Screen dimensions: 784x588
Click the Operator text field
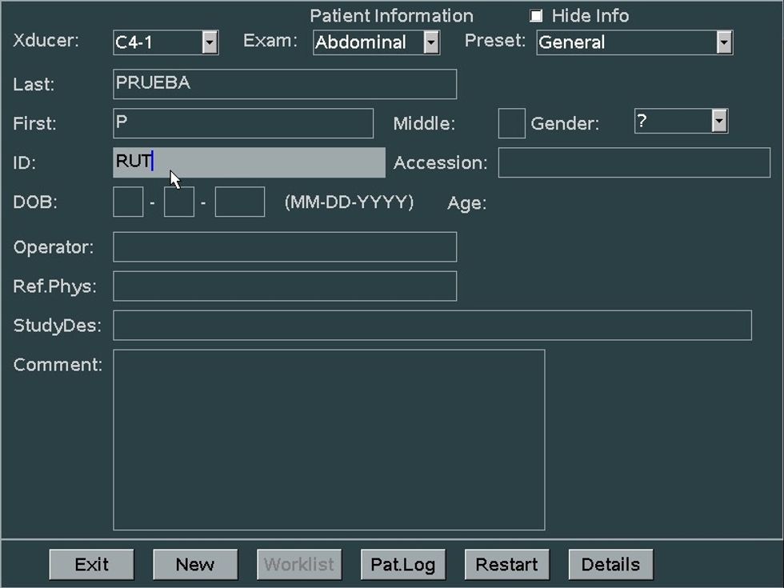[284, 247]
